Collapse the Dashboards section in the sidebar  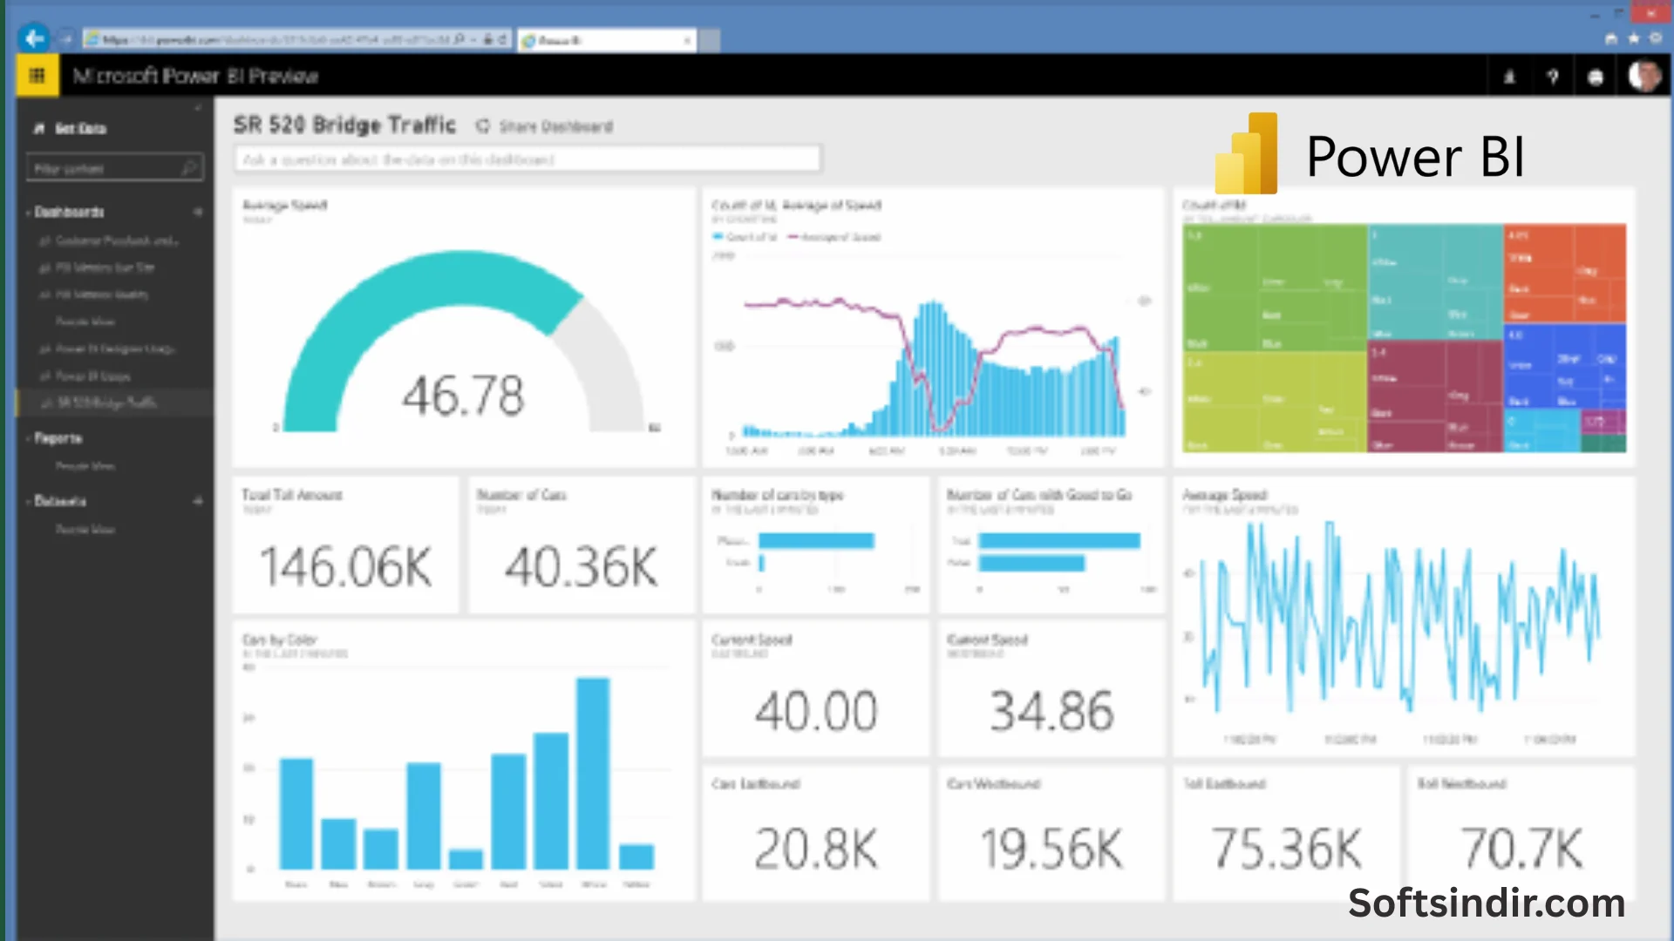tap(29, 213)
